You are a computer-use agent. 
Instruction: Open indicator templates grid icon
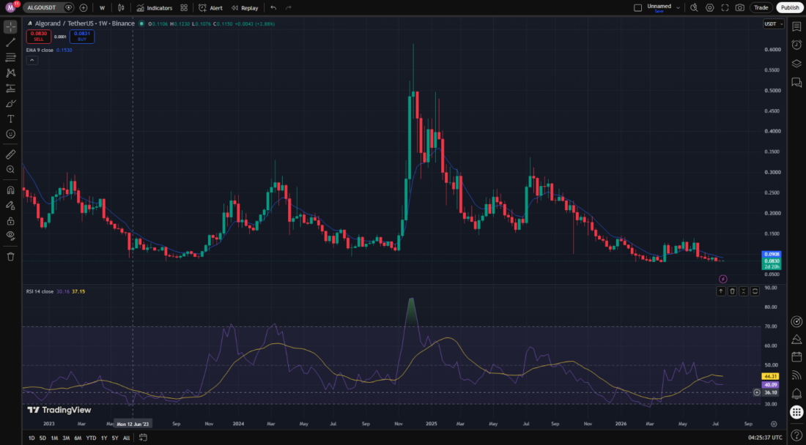coord(184,8)
